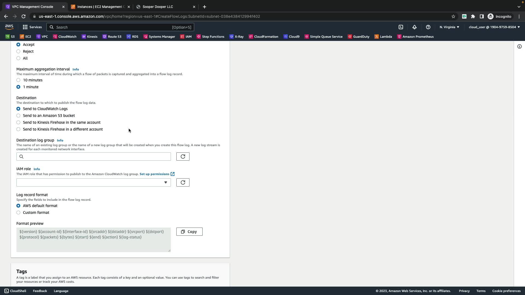Select Send to an Amazon S3 bucket
Viewport: 525px width, 295px height.
tap(18, 116)
